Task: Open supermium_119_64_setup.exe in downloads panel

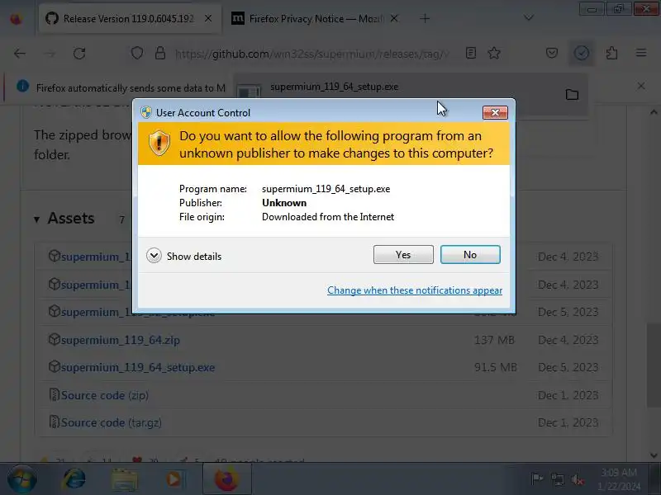Action: coord(334,87)
